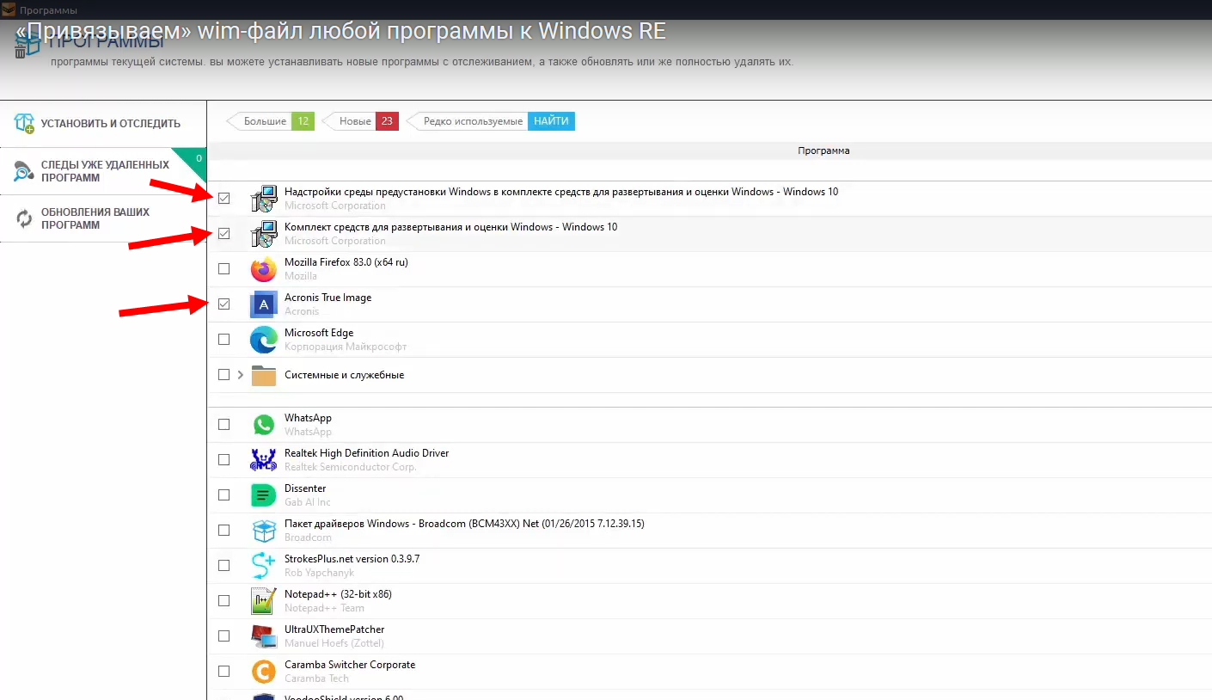Check the system and service group checkbox
Image resolution: width=1212 pixels, height=700 pixels.
tap(224, 375)
